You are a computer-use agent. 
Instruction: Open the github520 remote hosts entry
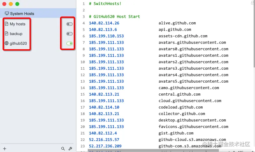[x=18, y=43]
